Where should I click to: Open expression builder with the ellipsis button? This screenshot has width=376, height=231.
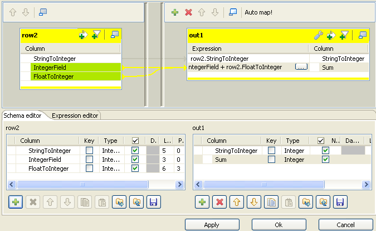[301, 67]
